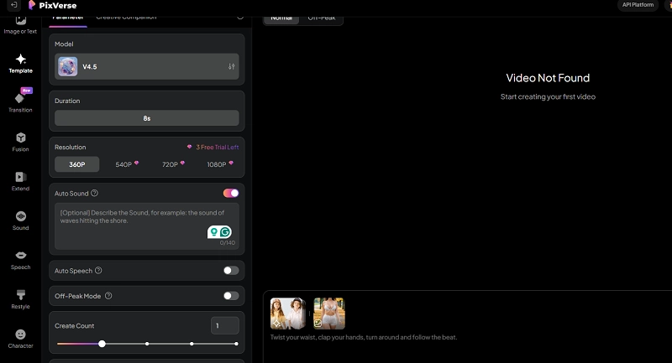The image size is (672, 363).
Task: Click the Auto Sound help question icon
Action: tap(94, 193)
